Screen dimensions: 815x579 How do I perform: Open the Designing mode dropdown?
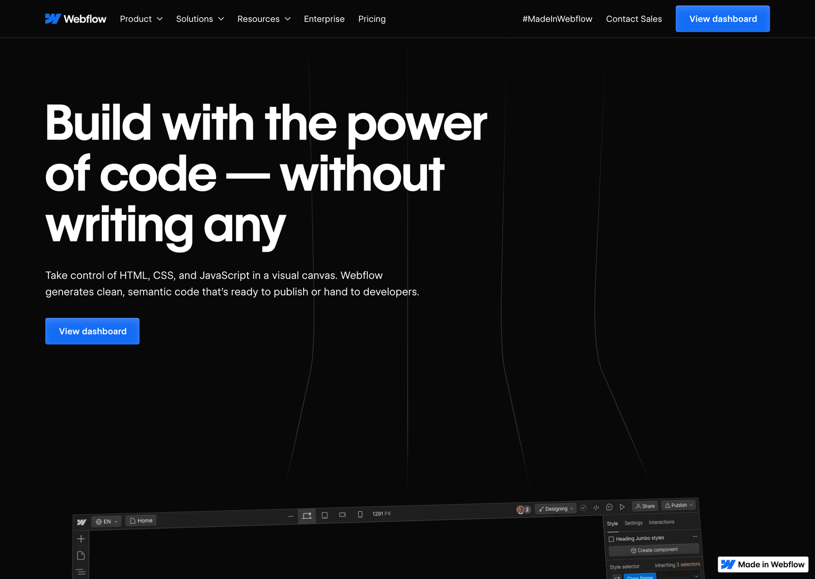556,509
